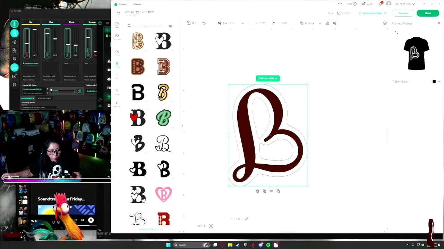Open the Help menu item
444x249 pixels.
click(x=352, y=4)
